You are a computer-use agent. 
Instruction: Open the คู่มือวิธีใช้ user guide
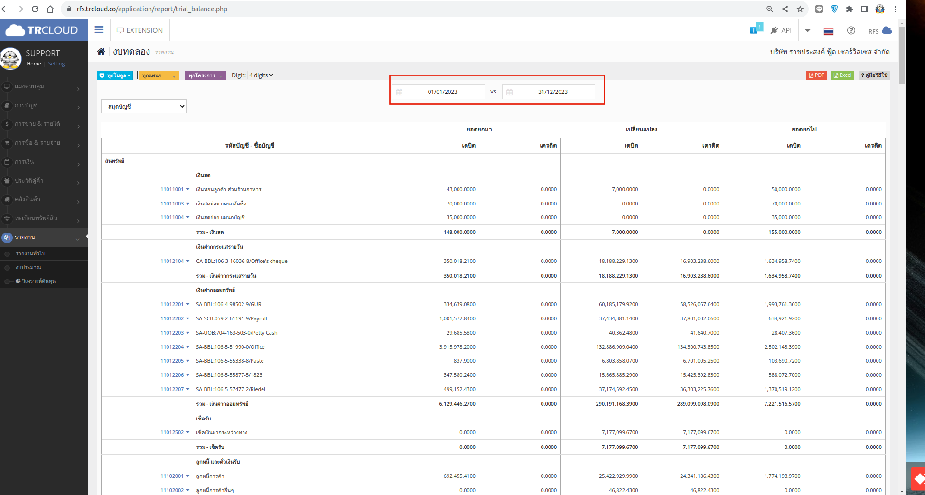(x=874, y=75)
